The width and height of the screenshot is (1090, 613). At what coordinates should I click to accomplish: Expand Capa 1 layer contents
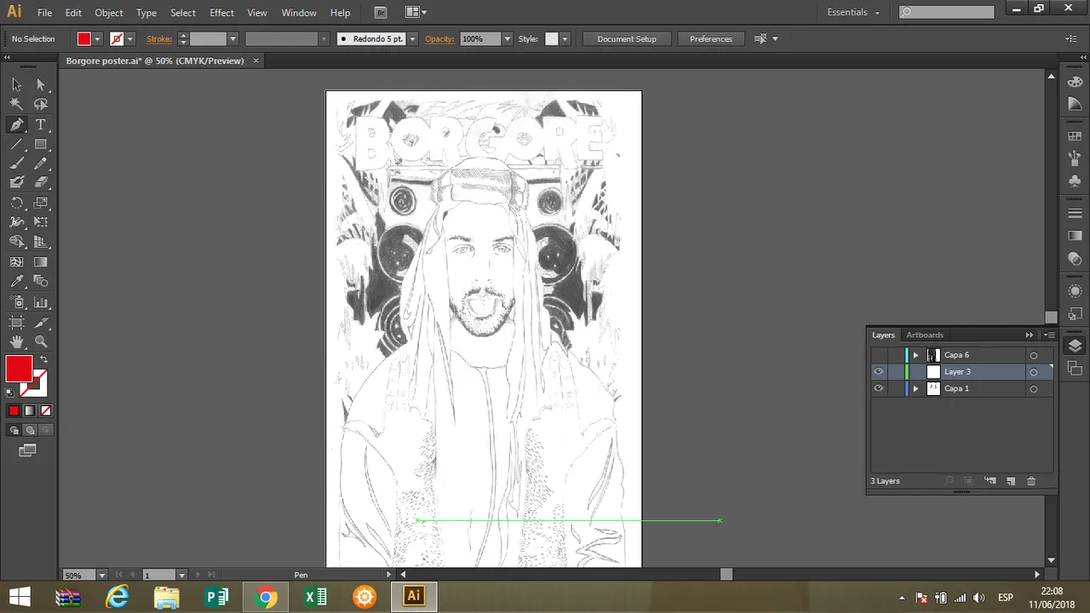916,389
